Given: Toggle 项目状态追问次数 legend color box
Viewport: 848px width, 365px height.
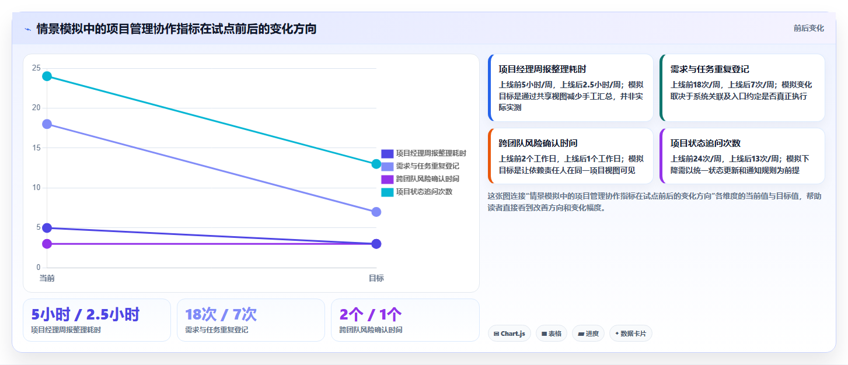Looking at the screenshot, I should (x=388, y=192).
